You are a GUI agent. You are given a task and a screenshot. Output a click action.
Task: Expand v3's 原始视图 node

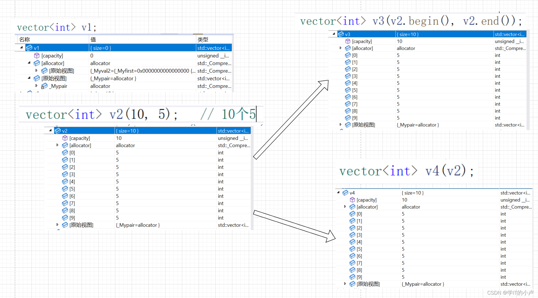tap(340, 125)
